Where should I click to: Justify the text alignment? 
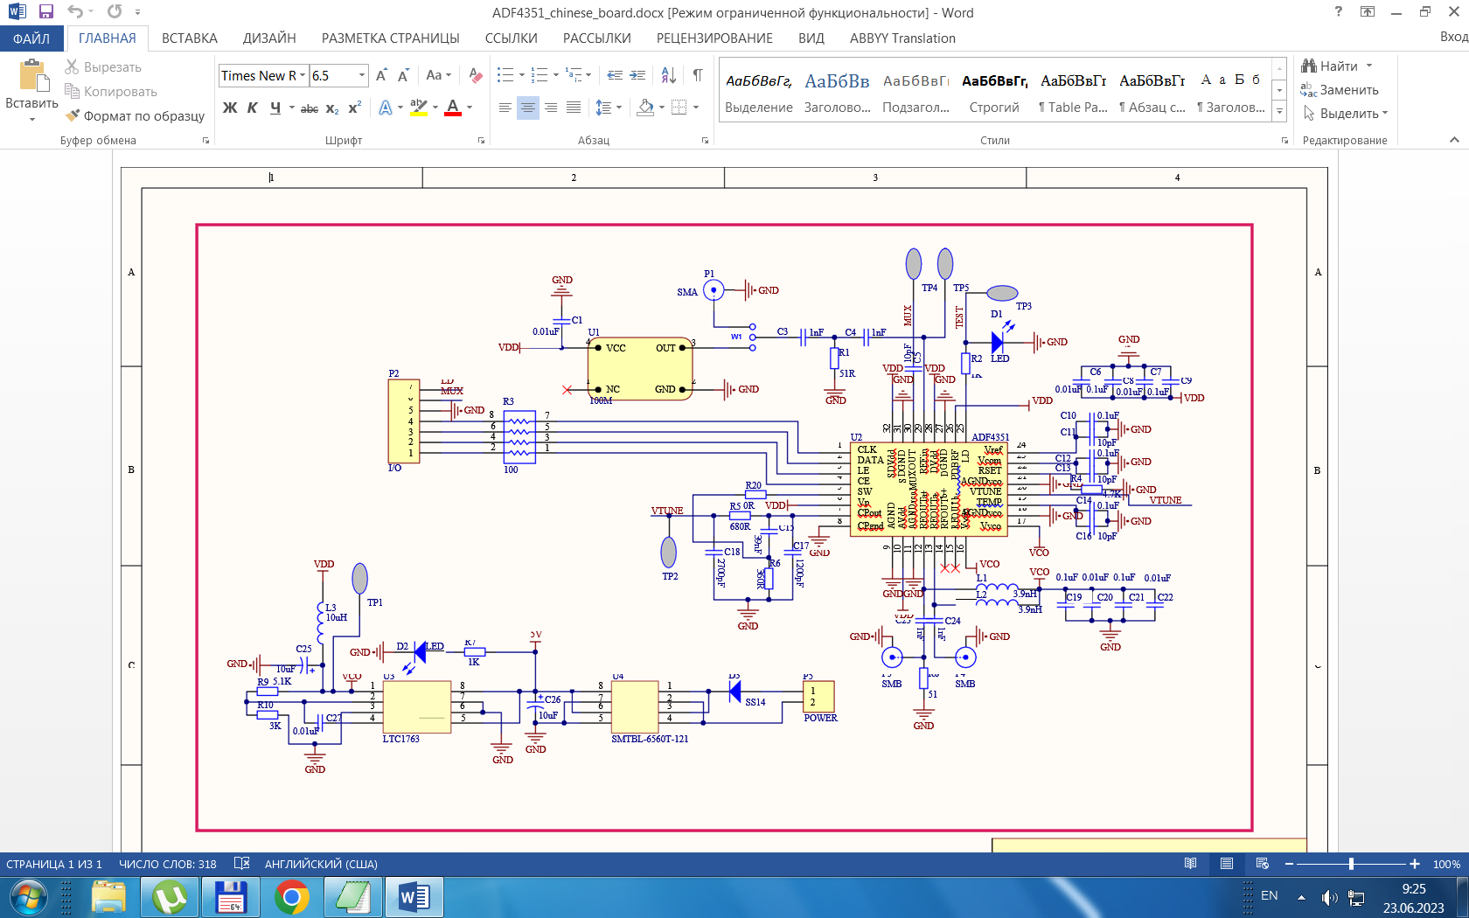coord(574,108)
